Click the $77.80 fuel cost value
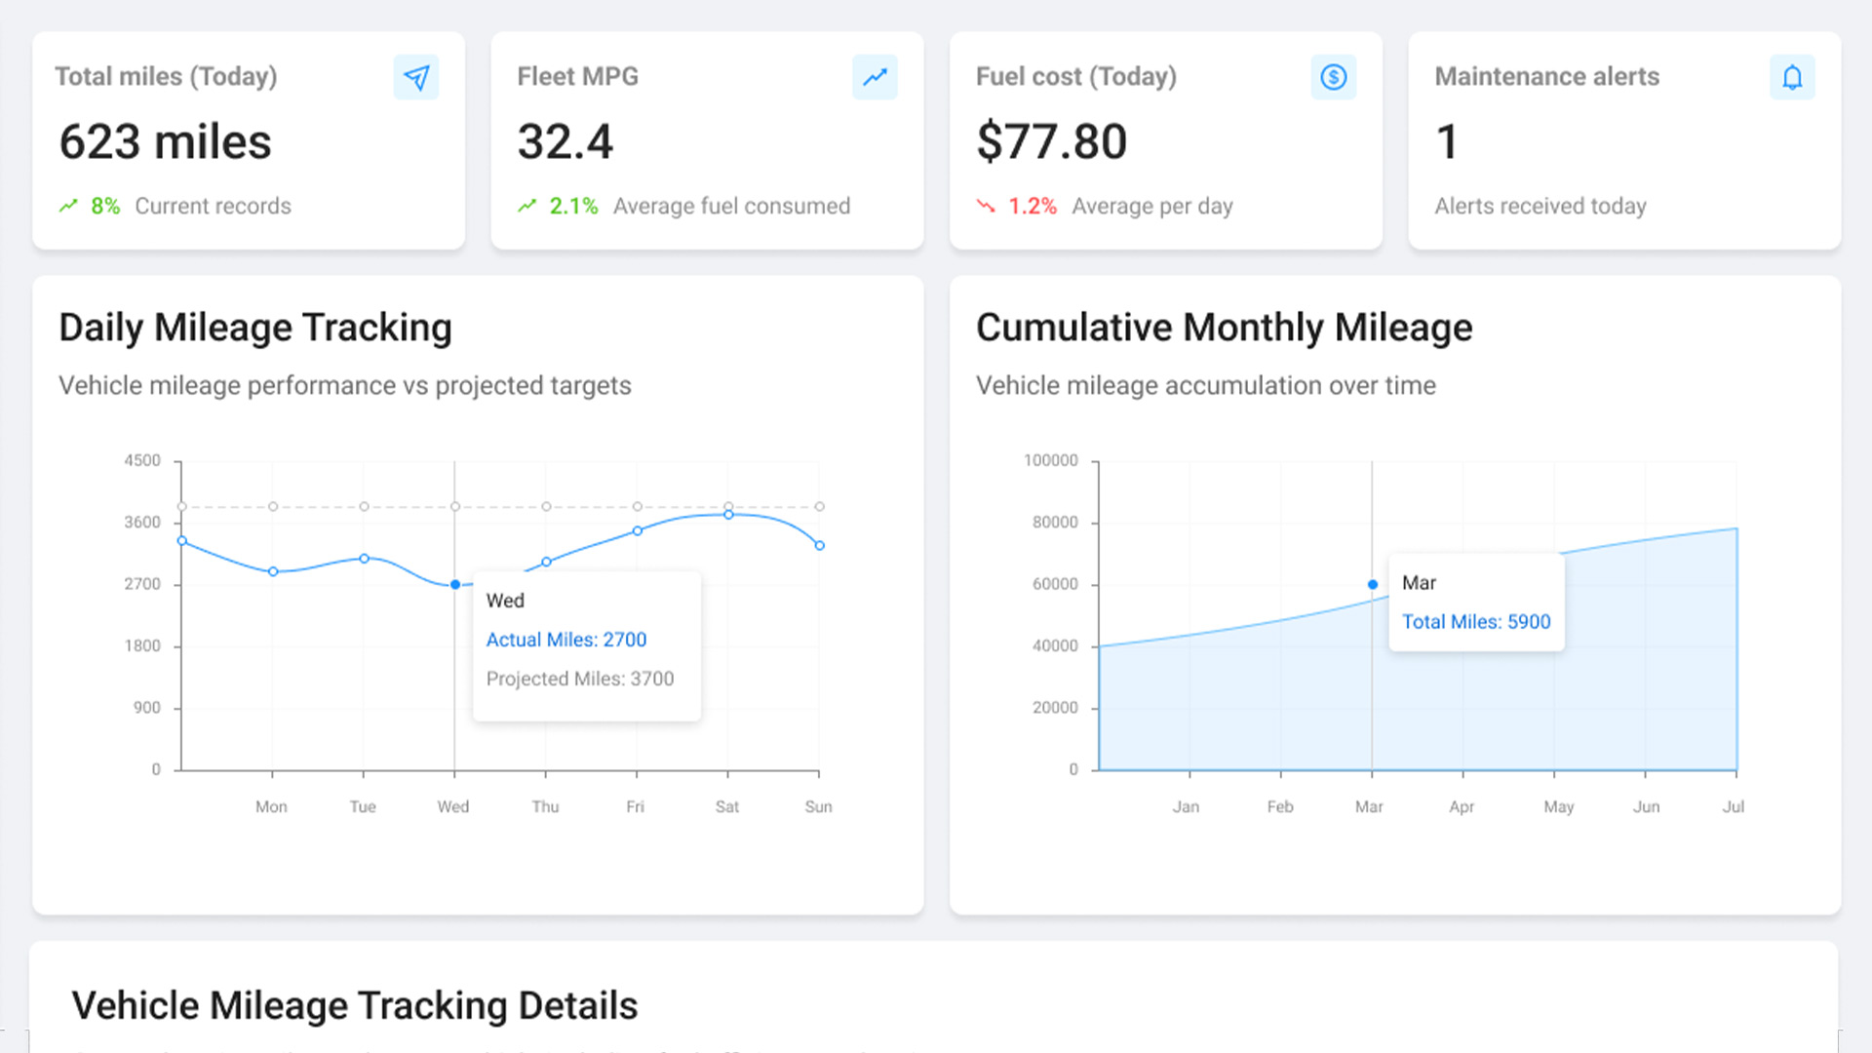 [1051, 142]
